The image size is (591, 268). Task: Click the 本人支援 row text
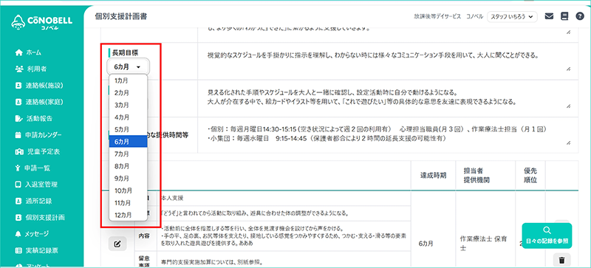[x=172, y=198]
